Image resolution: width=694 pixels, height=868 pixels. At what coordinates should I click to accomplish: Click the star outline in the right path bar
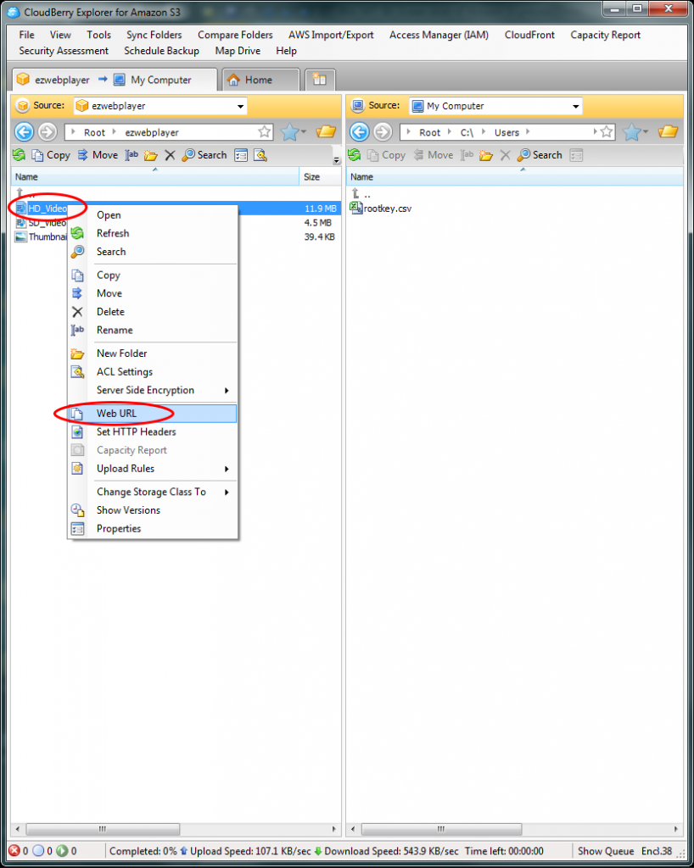[x=607, y=131]
